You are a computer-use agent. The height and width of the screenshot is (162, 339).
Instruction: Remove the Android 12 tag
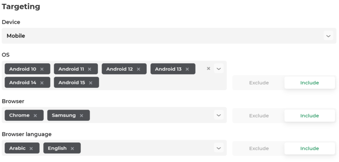(138, 69)
